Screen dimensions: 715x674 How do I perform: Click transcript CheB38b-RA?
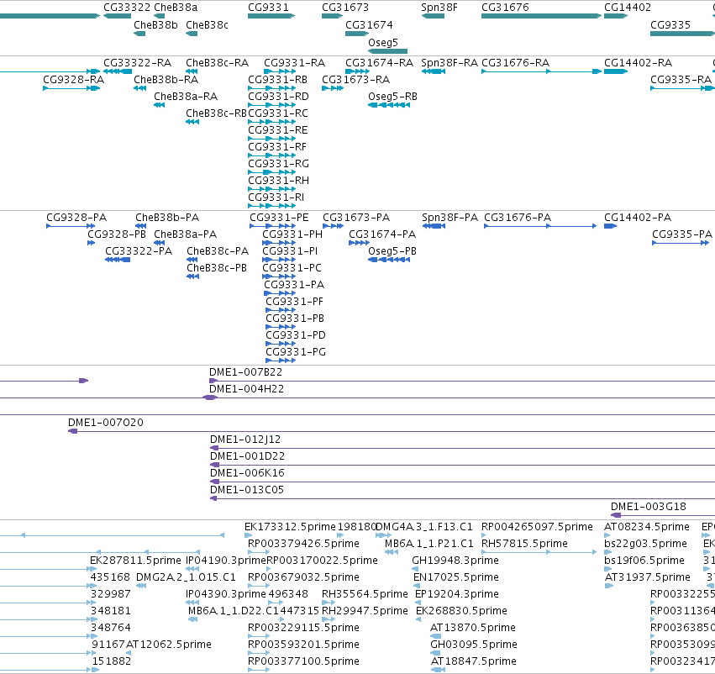coord(166,80)
